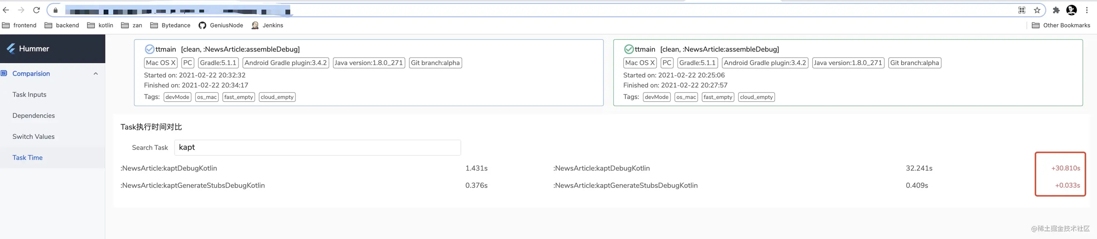Click the 1.431s duration value

(x=476, y=168)
